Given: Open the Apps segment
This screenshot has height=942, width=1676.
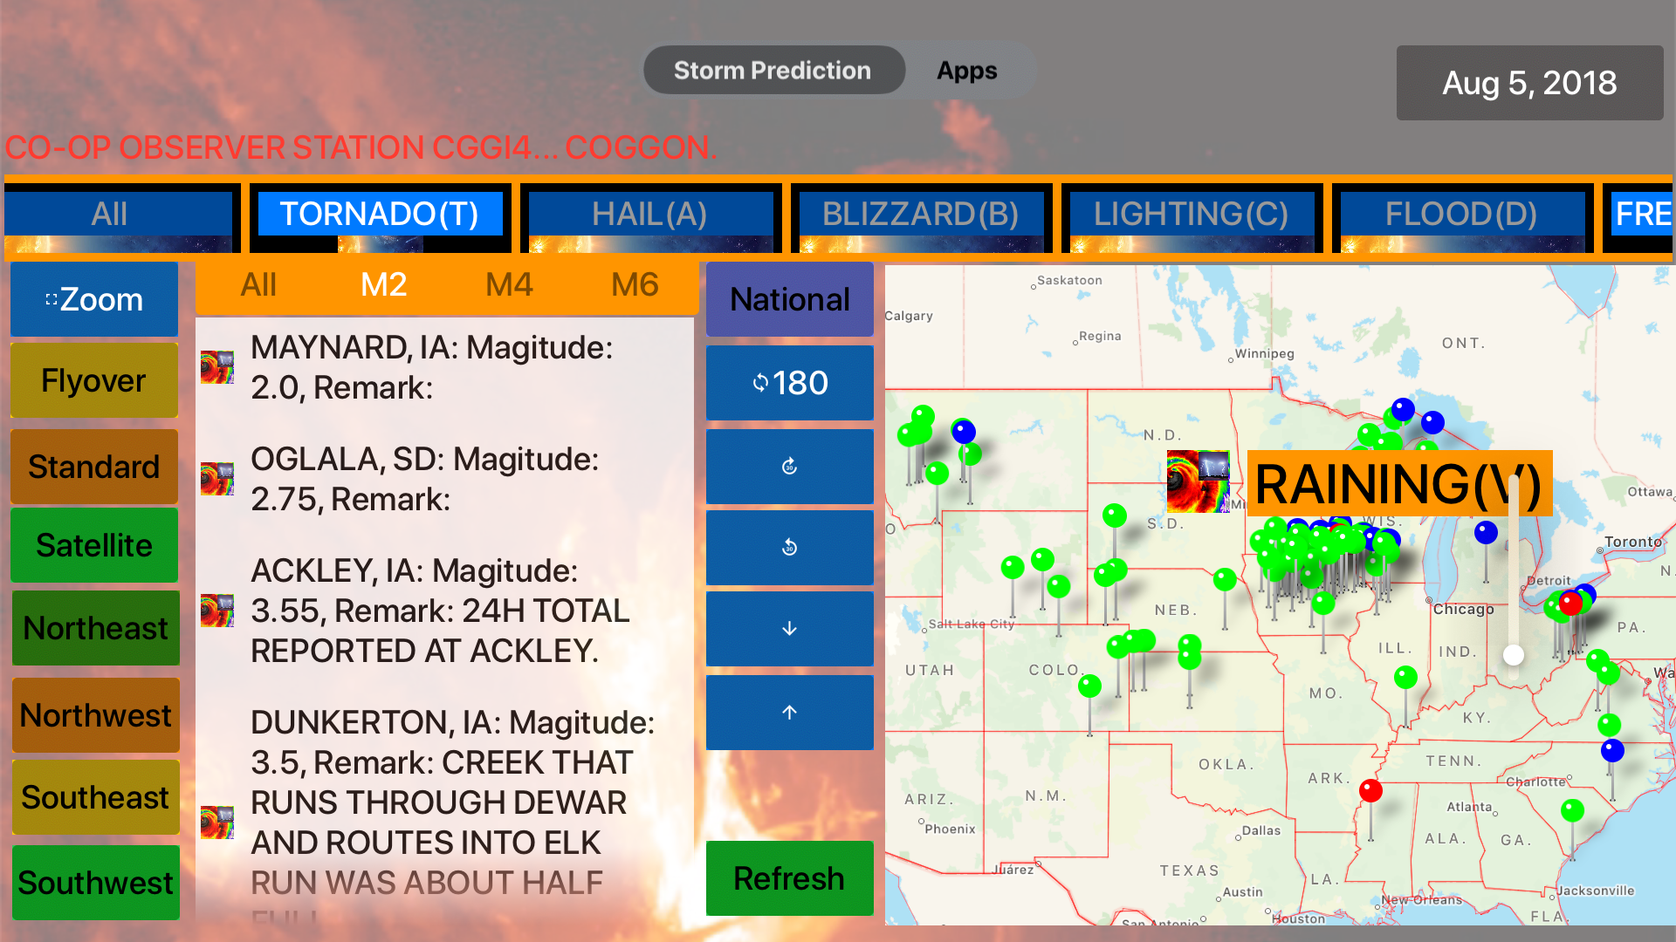Looking at the screenshot, I should point(967,71).
